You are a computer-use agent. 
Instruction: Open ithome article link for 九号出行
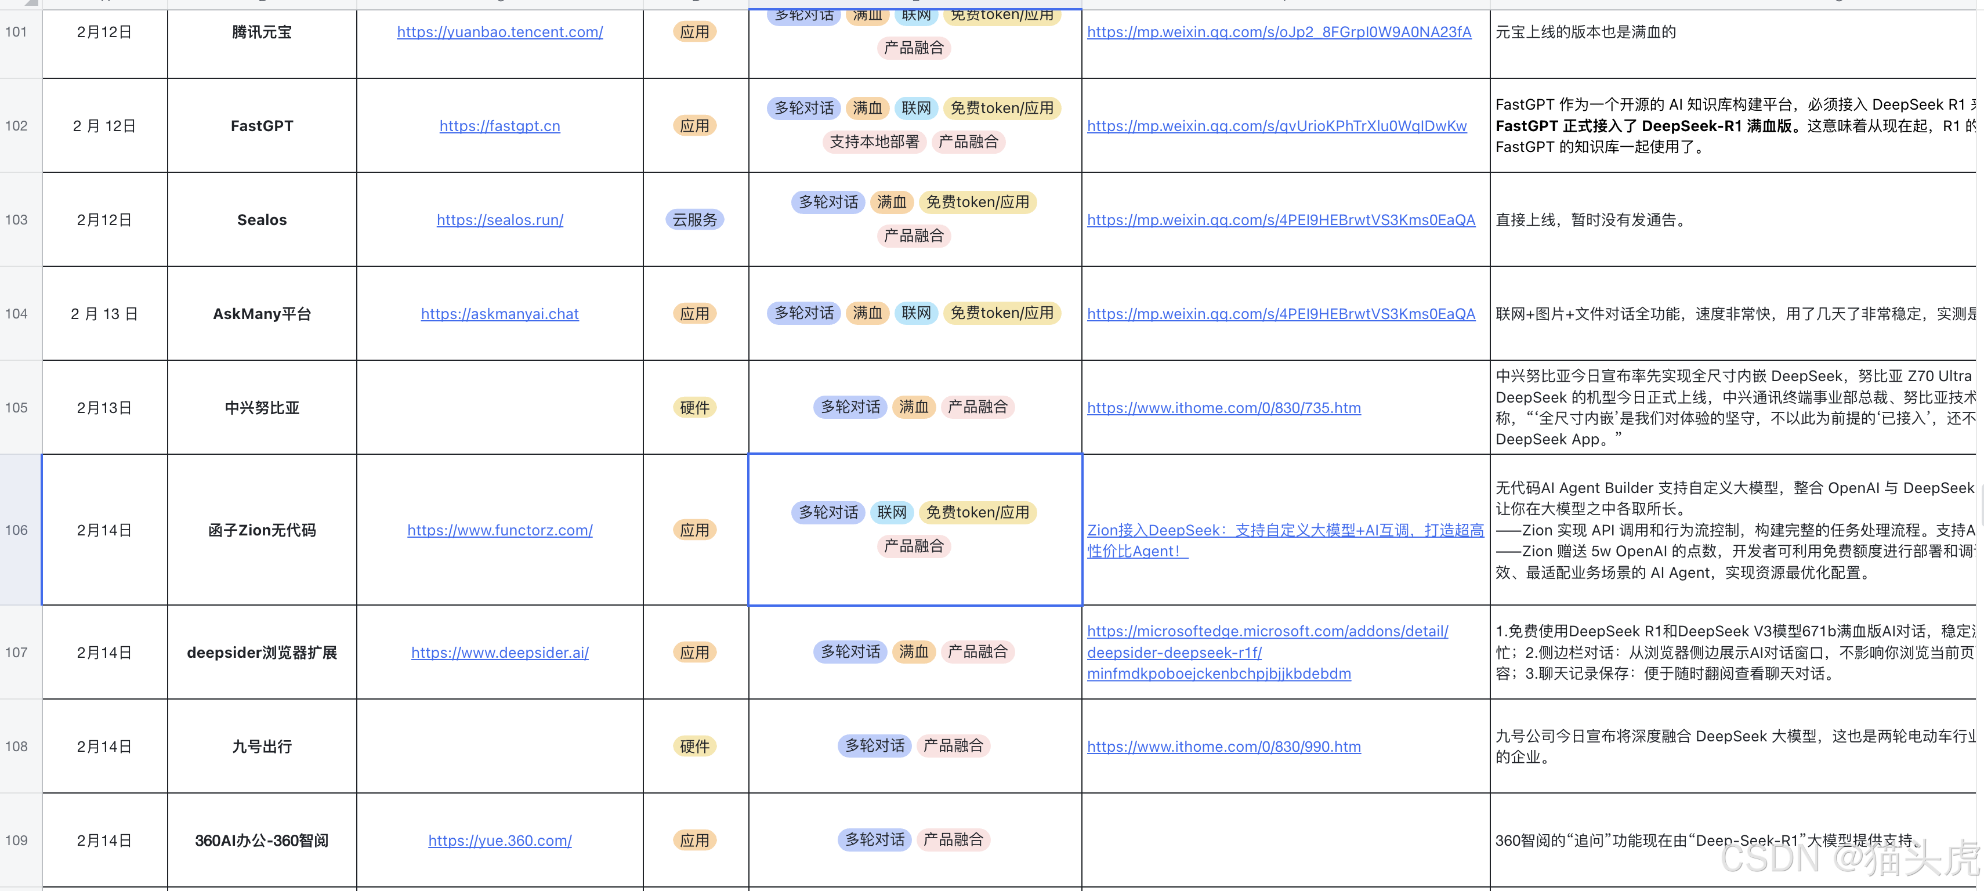click(x=1223, y=747)
